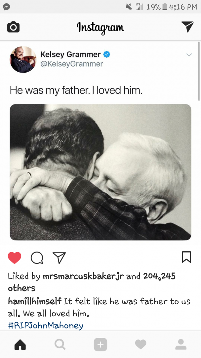Tap the comment speech bubble icon

click(x=37, y=258)
